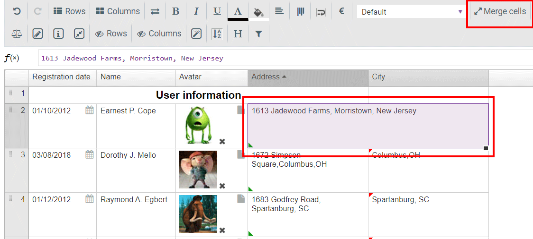Toggle the text wrap icon
This screenshot has width=533, height=239.
(321, 11)
